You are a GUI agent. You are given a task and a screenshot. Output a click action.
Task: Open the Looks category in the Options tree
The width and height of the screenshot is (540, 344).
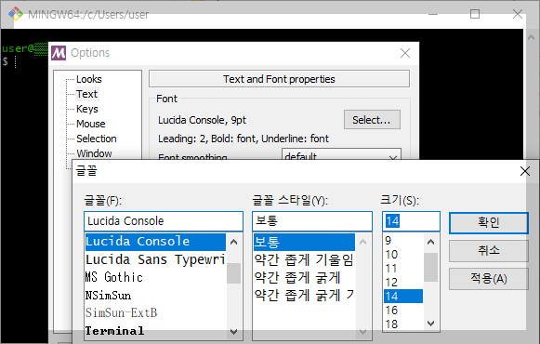pos(89,79)
